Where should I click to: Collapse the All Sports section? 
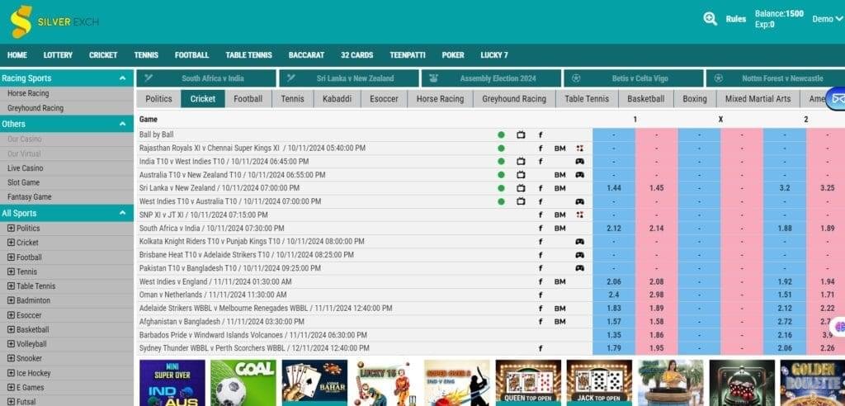[x=122, y=214]
